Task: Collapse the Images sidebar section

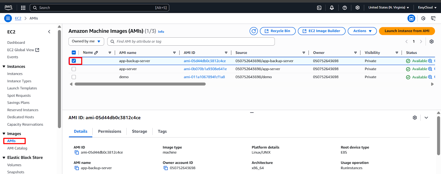Action: (4, 134)
